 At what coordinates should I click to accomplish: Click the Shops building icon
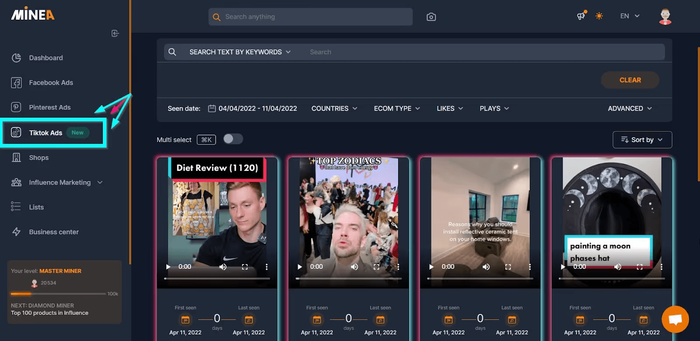click(16, 157)
